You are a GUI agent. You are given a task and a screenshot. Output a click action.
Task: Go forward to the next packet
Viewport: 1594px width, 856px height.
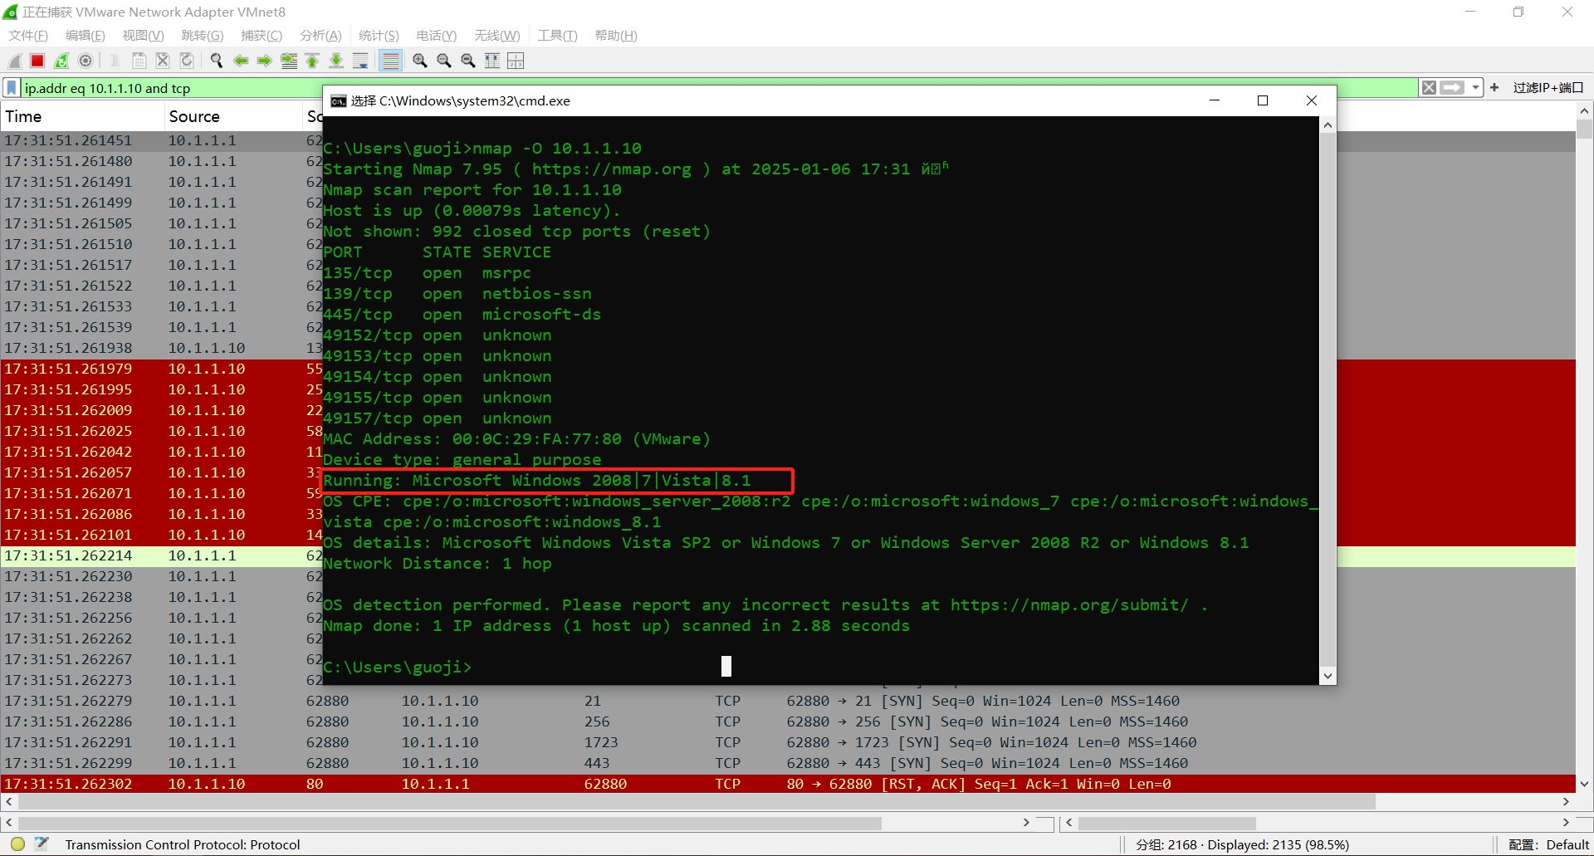pos(265,61)
